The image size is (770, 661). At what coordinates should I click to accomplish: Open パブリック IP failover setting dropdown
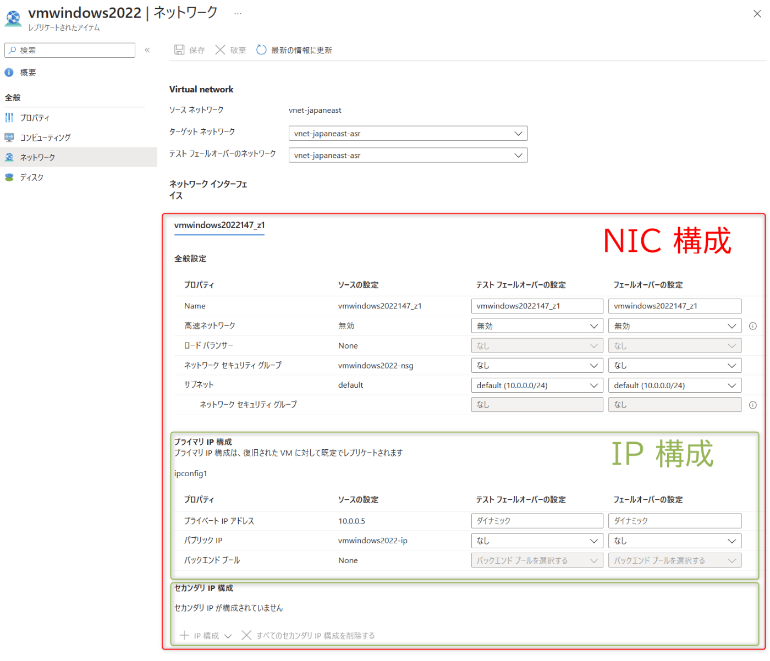675,541
